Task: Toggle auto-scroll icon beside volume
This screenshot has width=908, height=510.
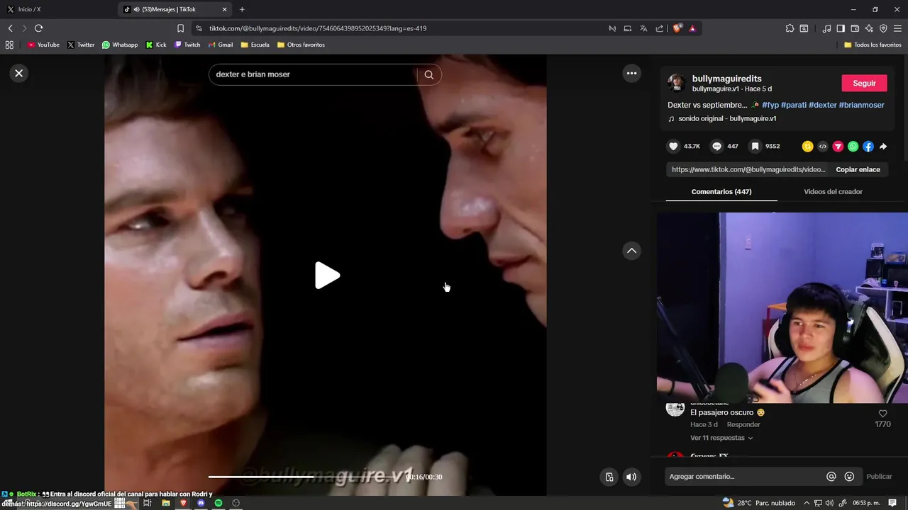Action: pos(609,477)
